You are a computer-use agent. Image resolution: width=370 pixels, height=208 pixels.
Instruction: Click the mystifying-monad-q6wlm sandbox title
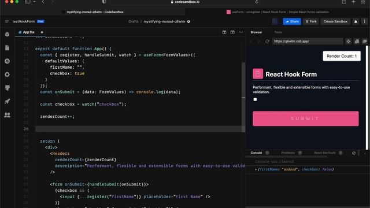tap(164, 21)
